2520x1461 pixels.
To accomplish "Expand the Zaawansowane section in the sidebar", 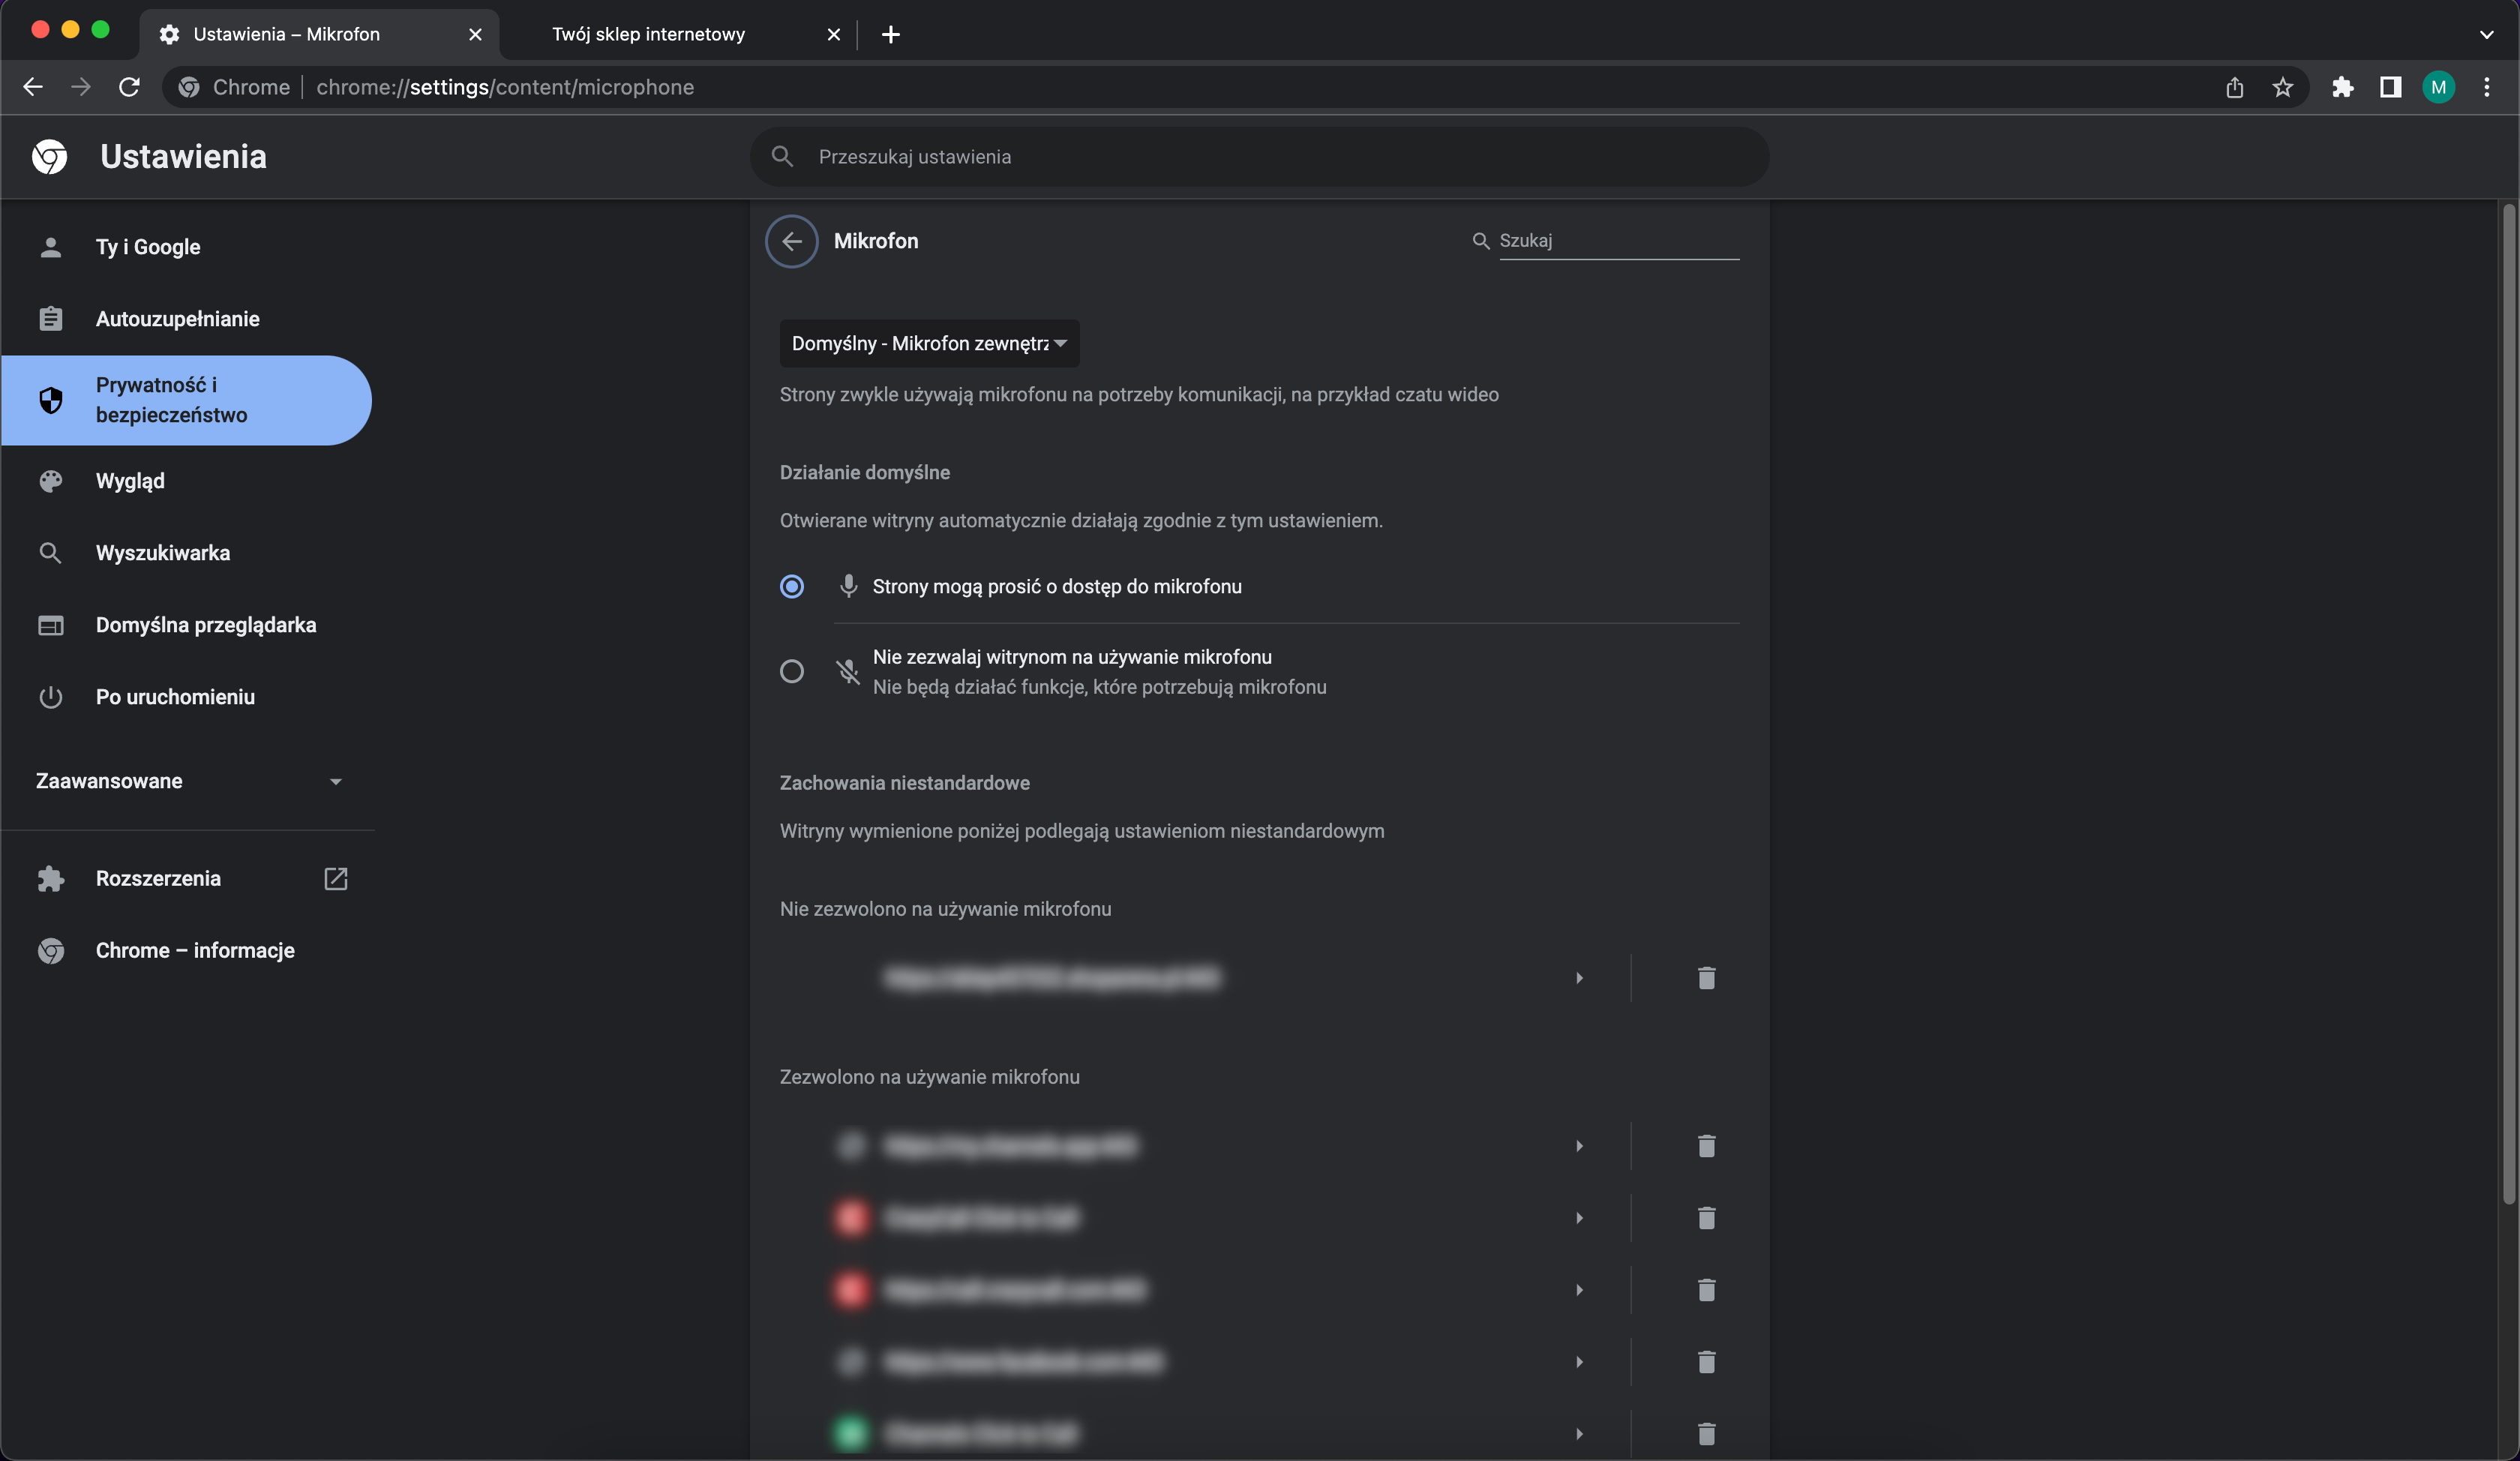I will click(188, 781).
